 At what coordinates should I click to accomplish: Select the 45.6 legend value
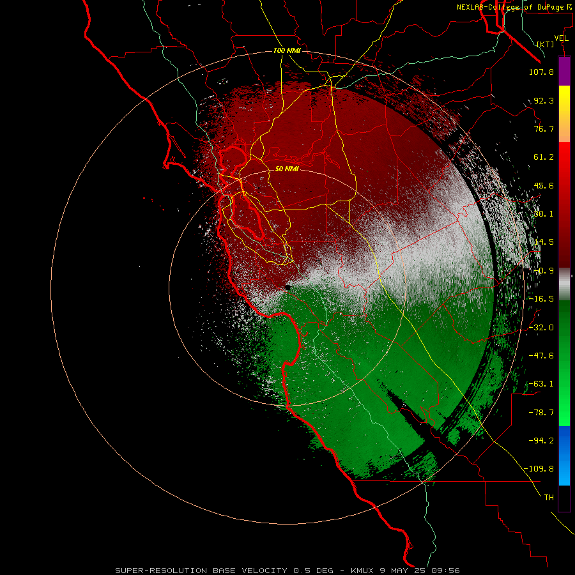pos(544,185)
